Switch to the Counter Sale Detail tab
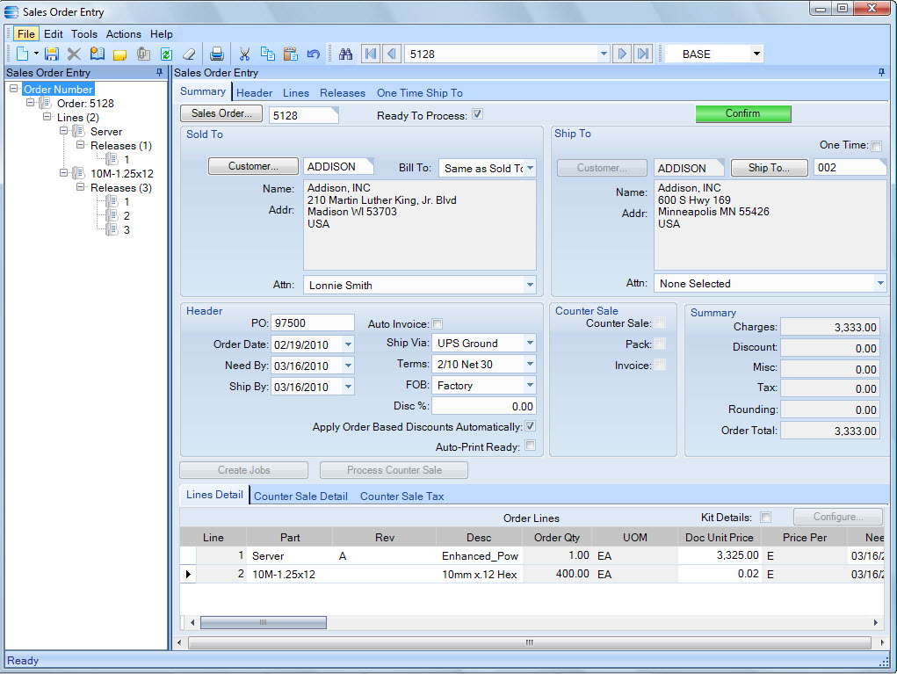The height and width of the screenshot is (674, 897). point(301,496)
